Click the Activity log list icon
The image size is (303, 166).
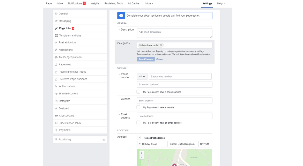coord(56,139)
